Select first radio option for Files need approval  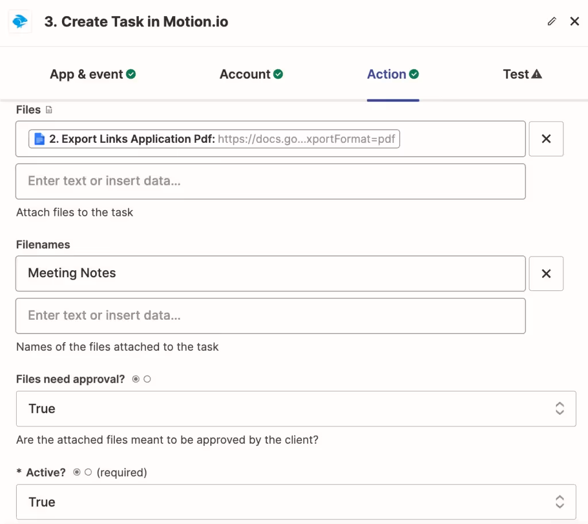[136, 379]
